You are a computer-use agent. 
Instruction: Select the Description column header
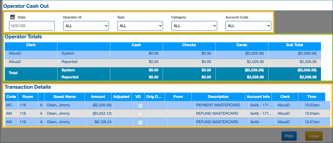(x=218, y=97)
